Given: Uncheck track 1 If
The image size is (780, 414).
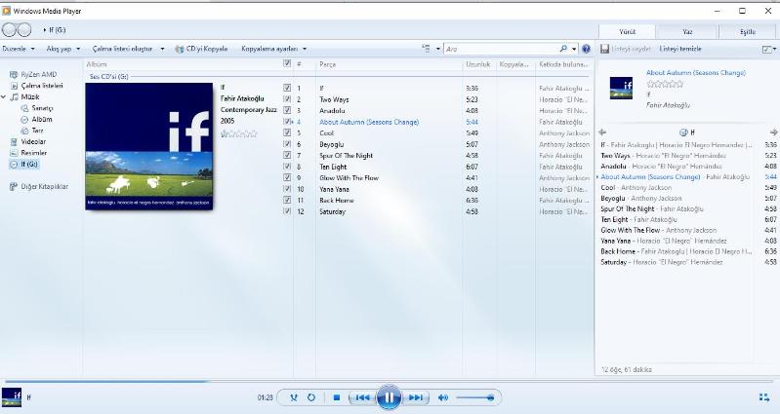Looking at the screenshot, I should (x=287, y=88).
